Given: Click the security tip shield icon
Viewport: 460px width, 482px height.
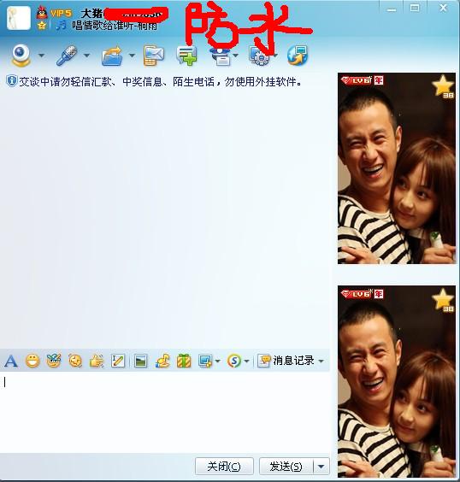Looking at the screenshot, I should tap(12, 81).
